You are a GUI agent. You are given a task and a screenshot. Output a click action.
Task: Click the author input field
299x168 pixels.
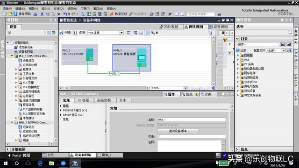point(192,136)
